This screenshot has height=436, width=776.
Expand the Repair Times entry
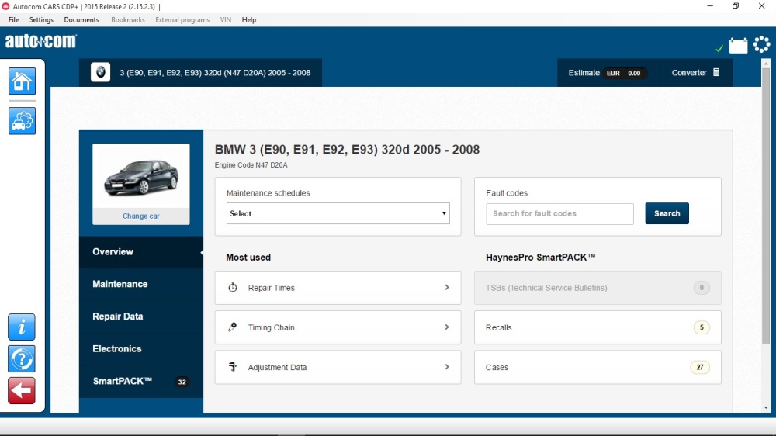coord(338,288)
